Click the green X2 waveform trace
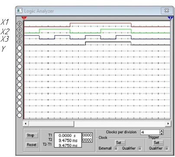This screenshot has width=175, height=157. click(55, 29)
